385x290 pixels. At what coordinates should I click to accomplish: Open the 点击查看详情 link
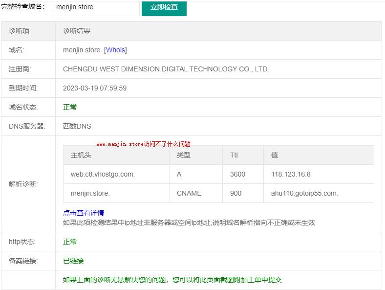point(84,213)
